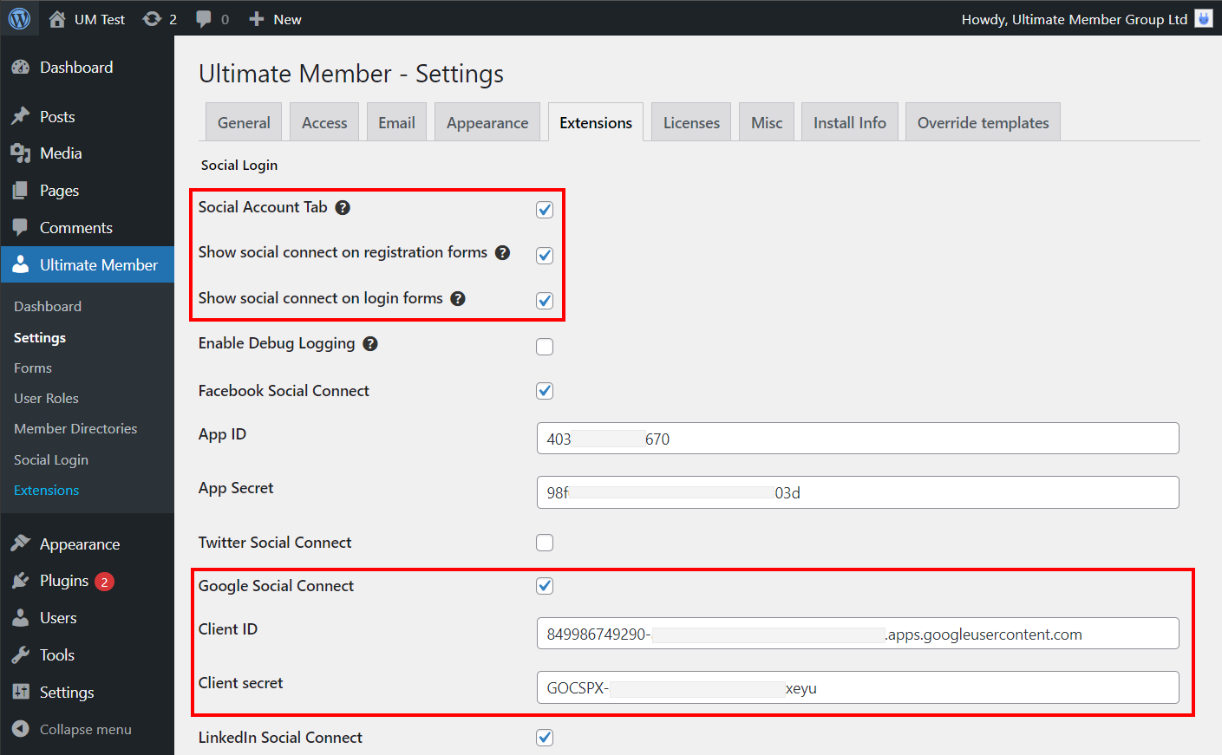
Task: Enable Twitter Social Connect
Action: pos(545,542)
